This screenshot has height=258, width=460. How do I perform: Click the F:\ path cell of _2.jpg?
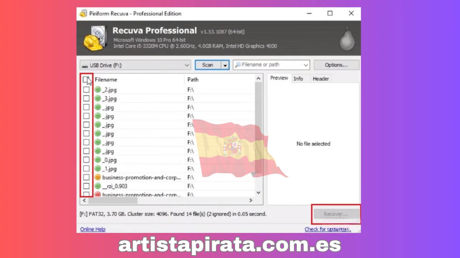(x=190, y=90)
